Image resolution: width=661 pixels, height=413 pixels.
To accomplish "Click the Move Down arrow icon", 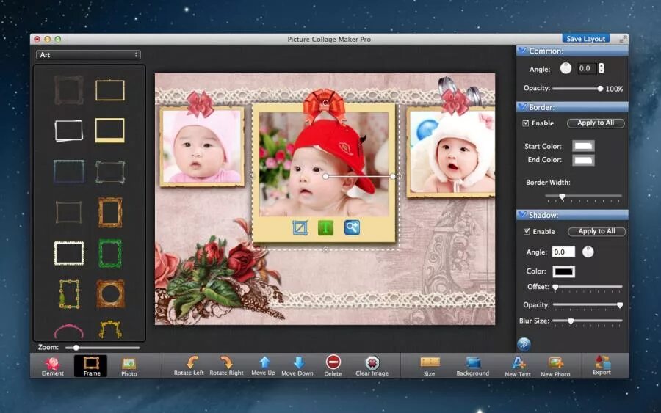I will coord(298,362).
